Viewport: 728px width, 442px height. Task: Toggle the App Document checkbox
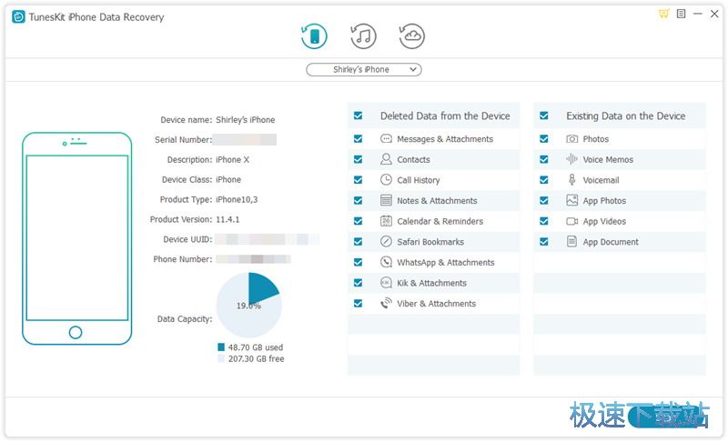coord(544,242)
